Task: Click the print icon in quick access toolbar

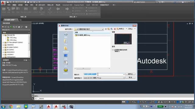Action: pyautogui.click(x=25, y=2)
